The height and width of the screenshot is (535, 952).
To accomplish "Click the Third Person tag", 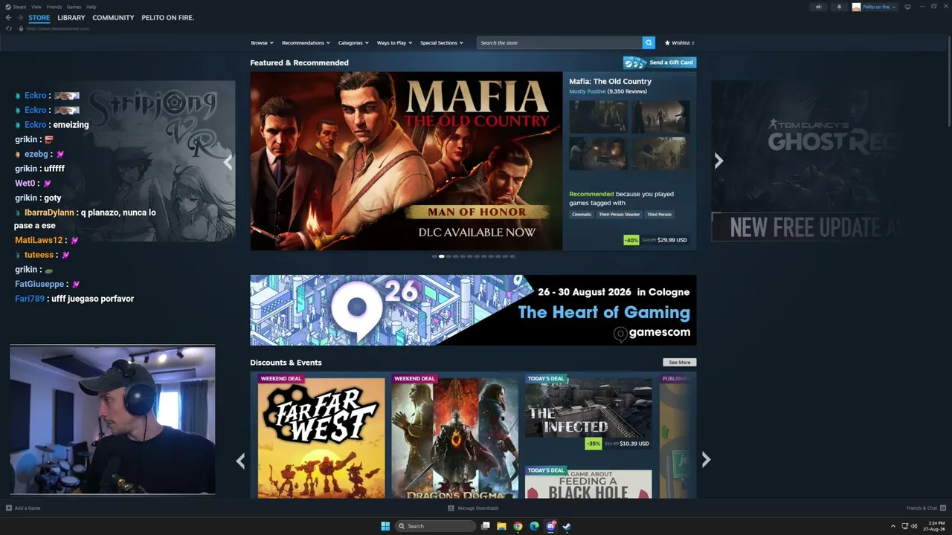I will coord(659,215).
